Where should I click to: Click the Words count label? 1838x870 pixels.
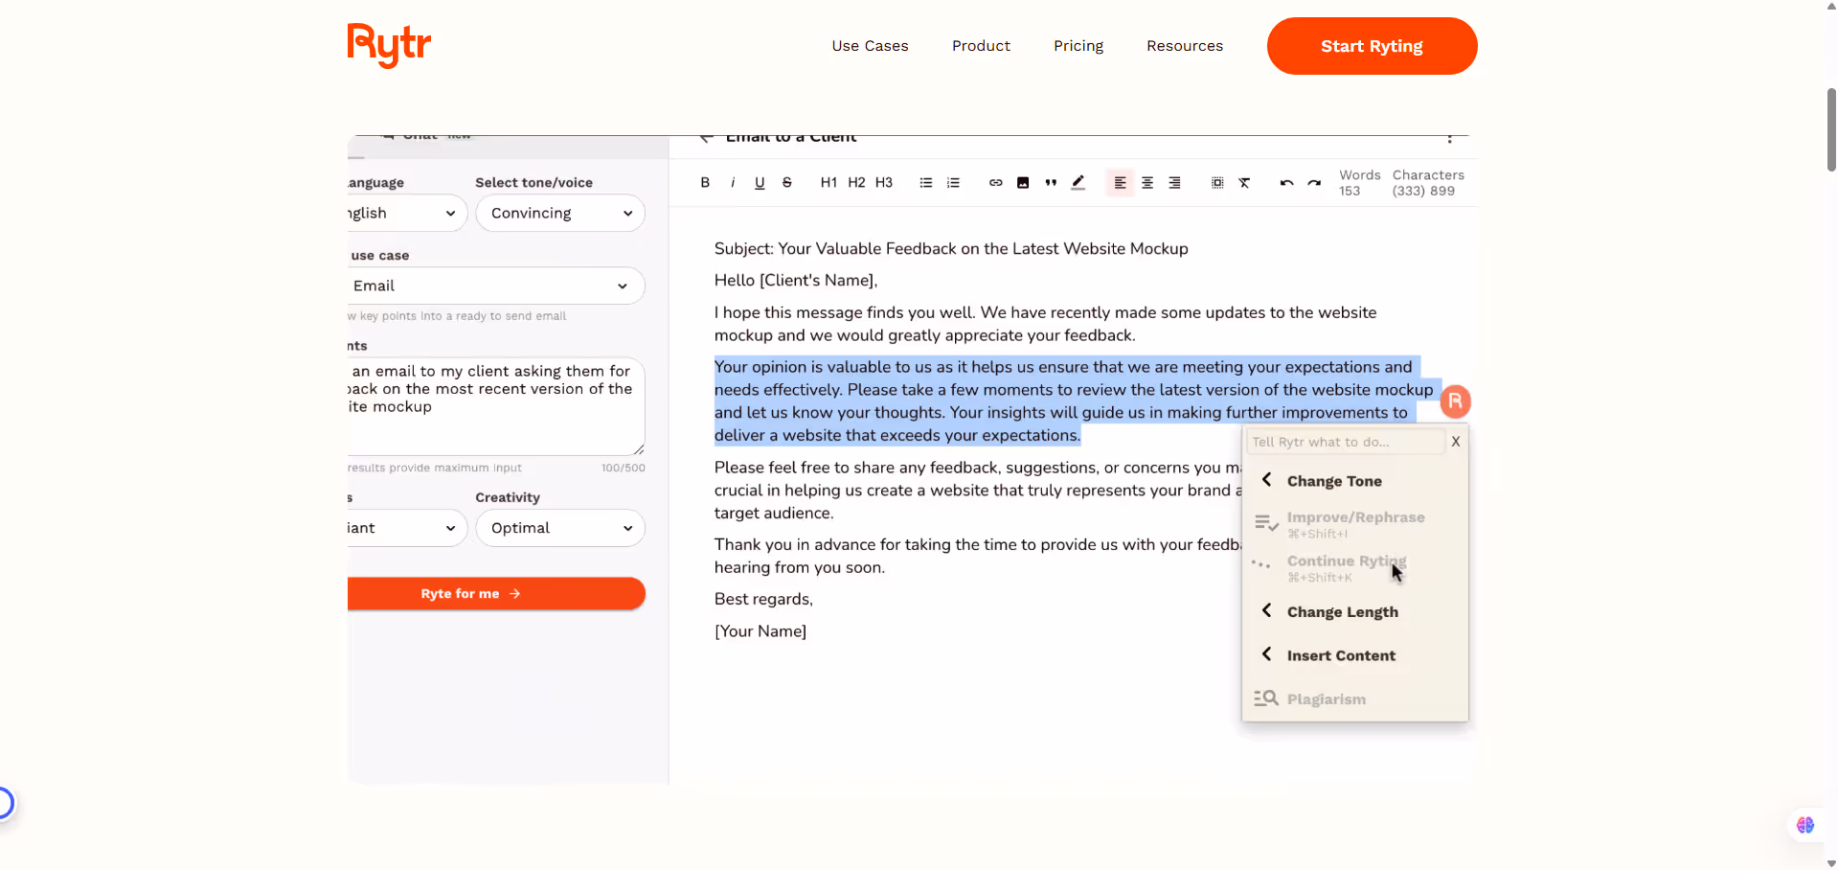coord(1359,175)
